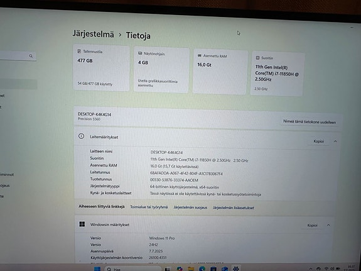Select the Suoritin processor tile
The height and width of the screenshot is (271, 361).
point(277,74)
